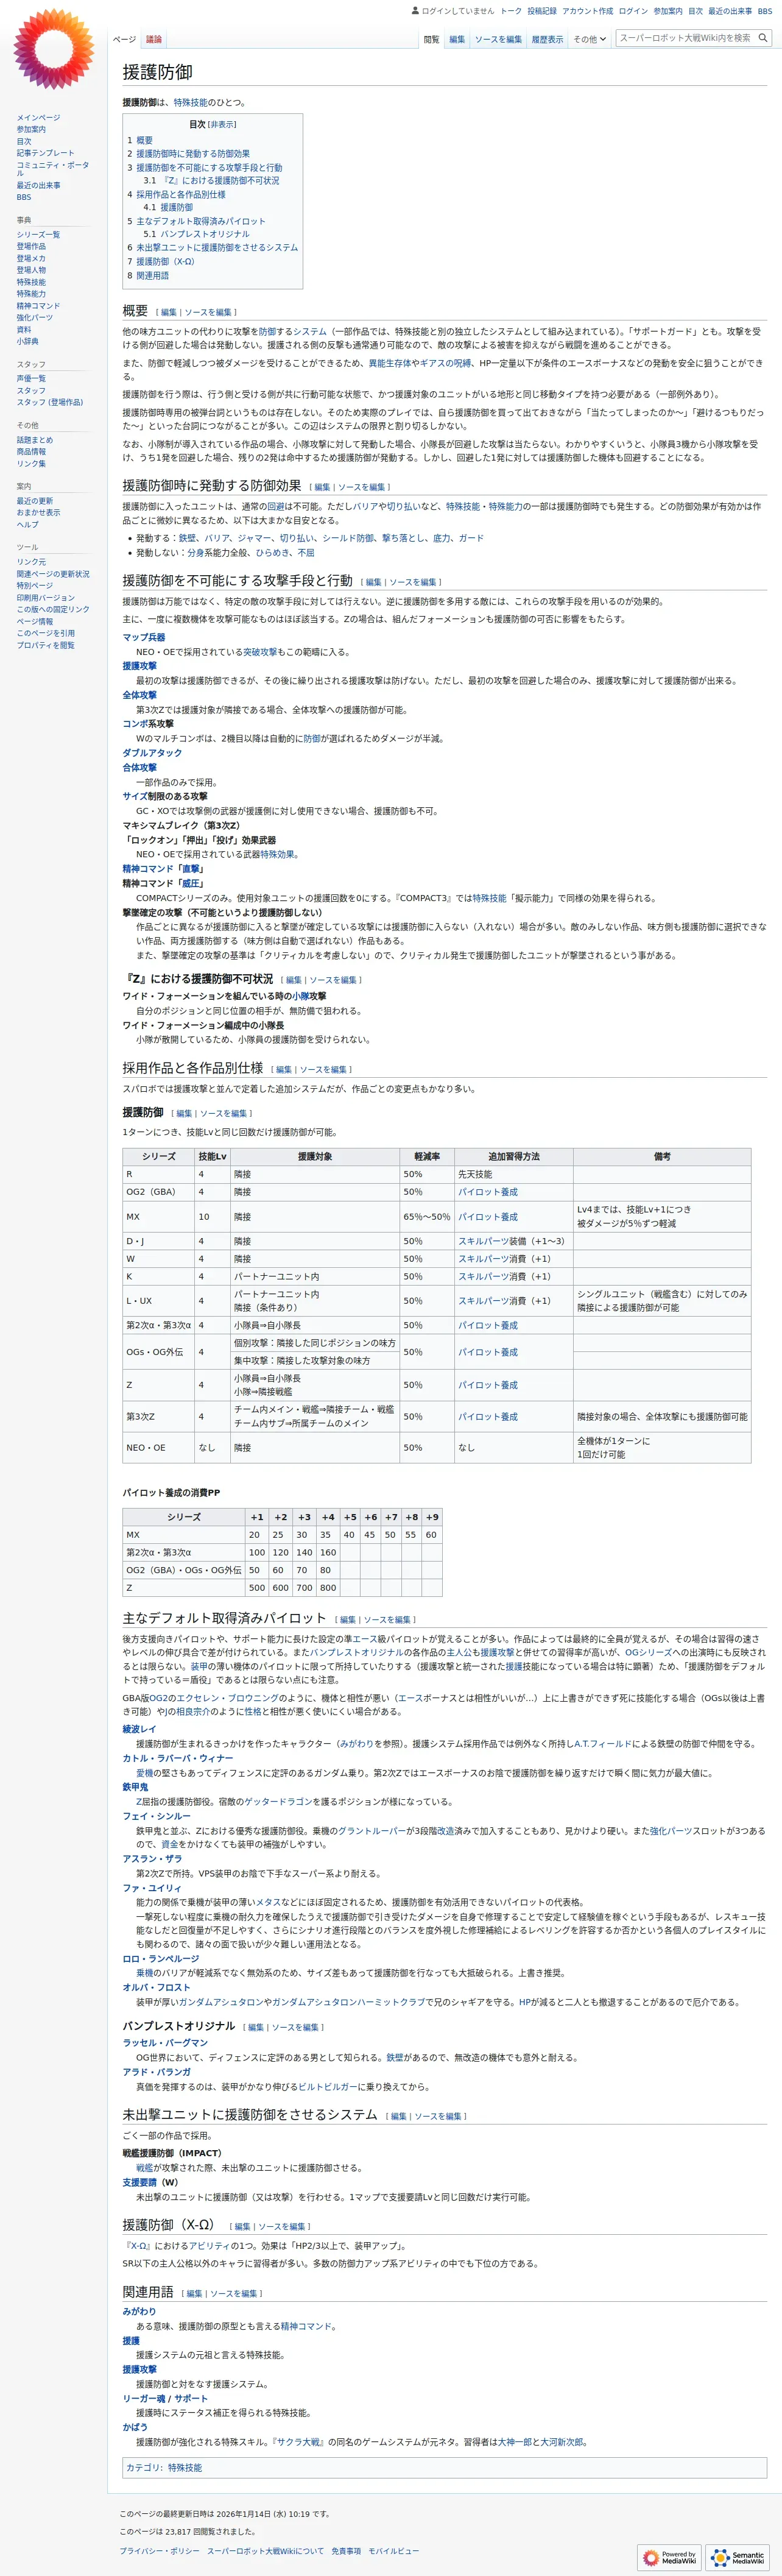The height and width of the screenshot is (2576, 782).
Task: Open トーク in the top bar
Action: tap(511, 11)
